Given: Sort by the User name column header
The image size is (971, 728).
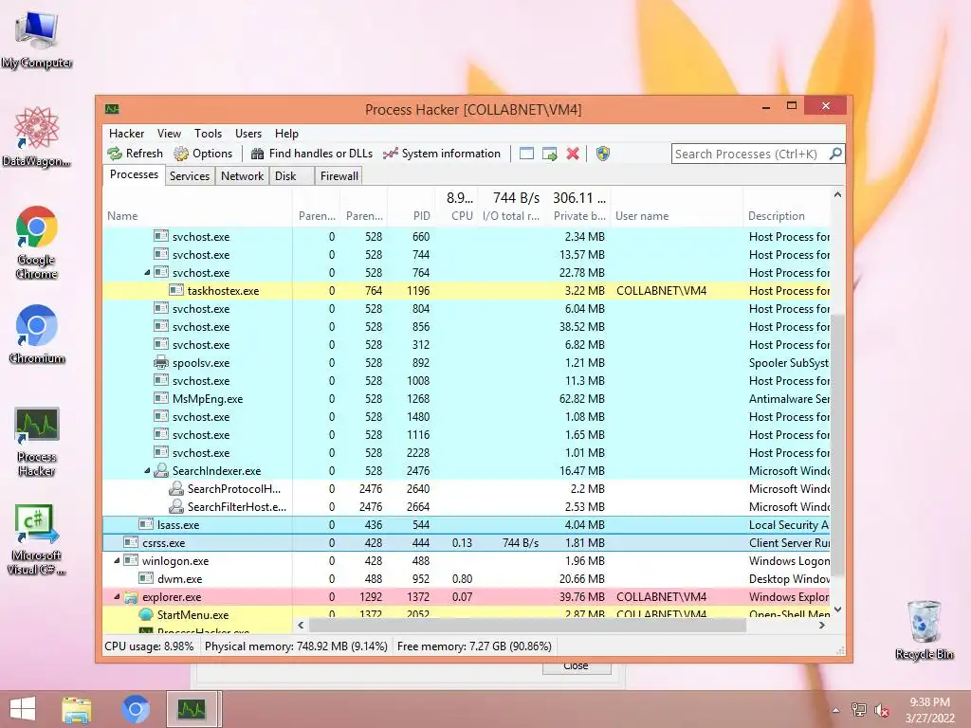Looking at the screenshot, I should point(677,206).
